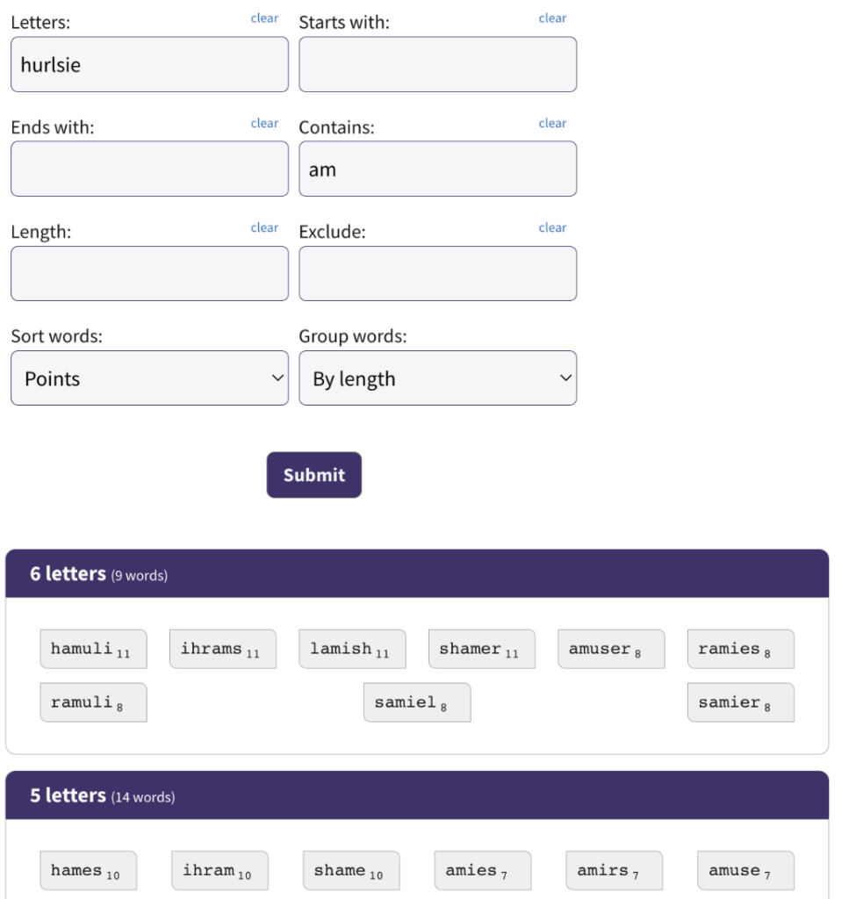Image resolution: width=842 pixels, height=899 pixels.
Task: Select the word hamuli in results
Action: pyautogui.click(x=93, y=649)
